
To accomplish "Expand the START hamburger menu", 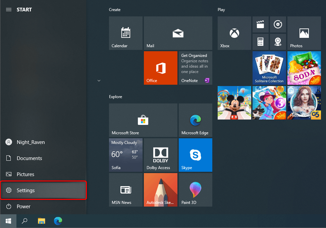I will 8,10.
